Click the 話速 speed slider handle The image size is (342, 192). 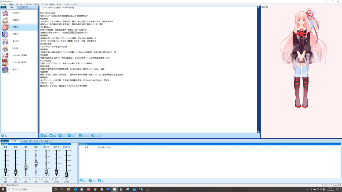tap(16, 172)
